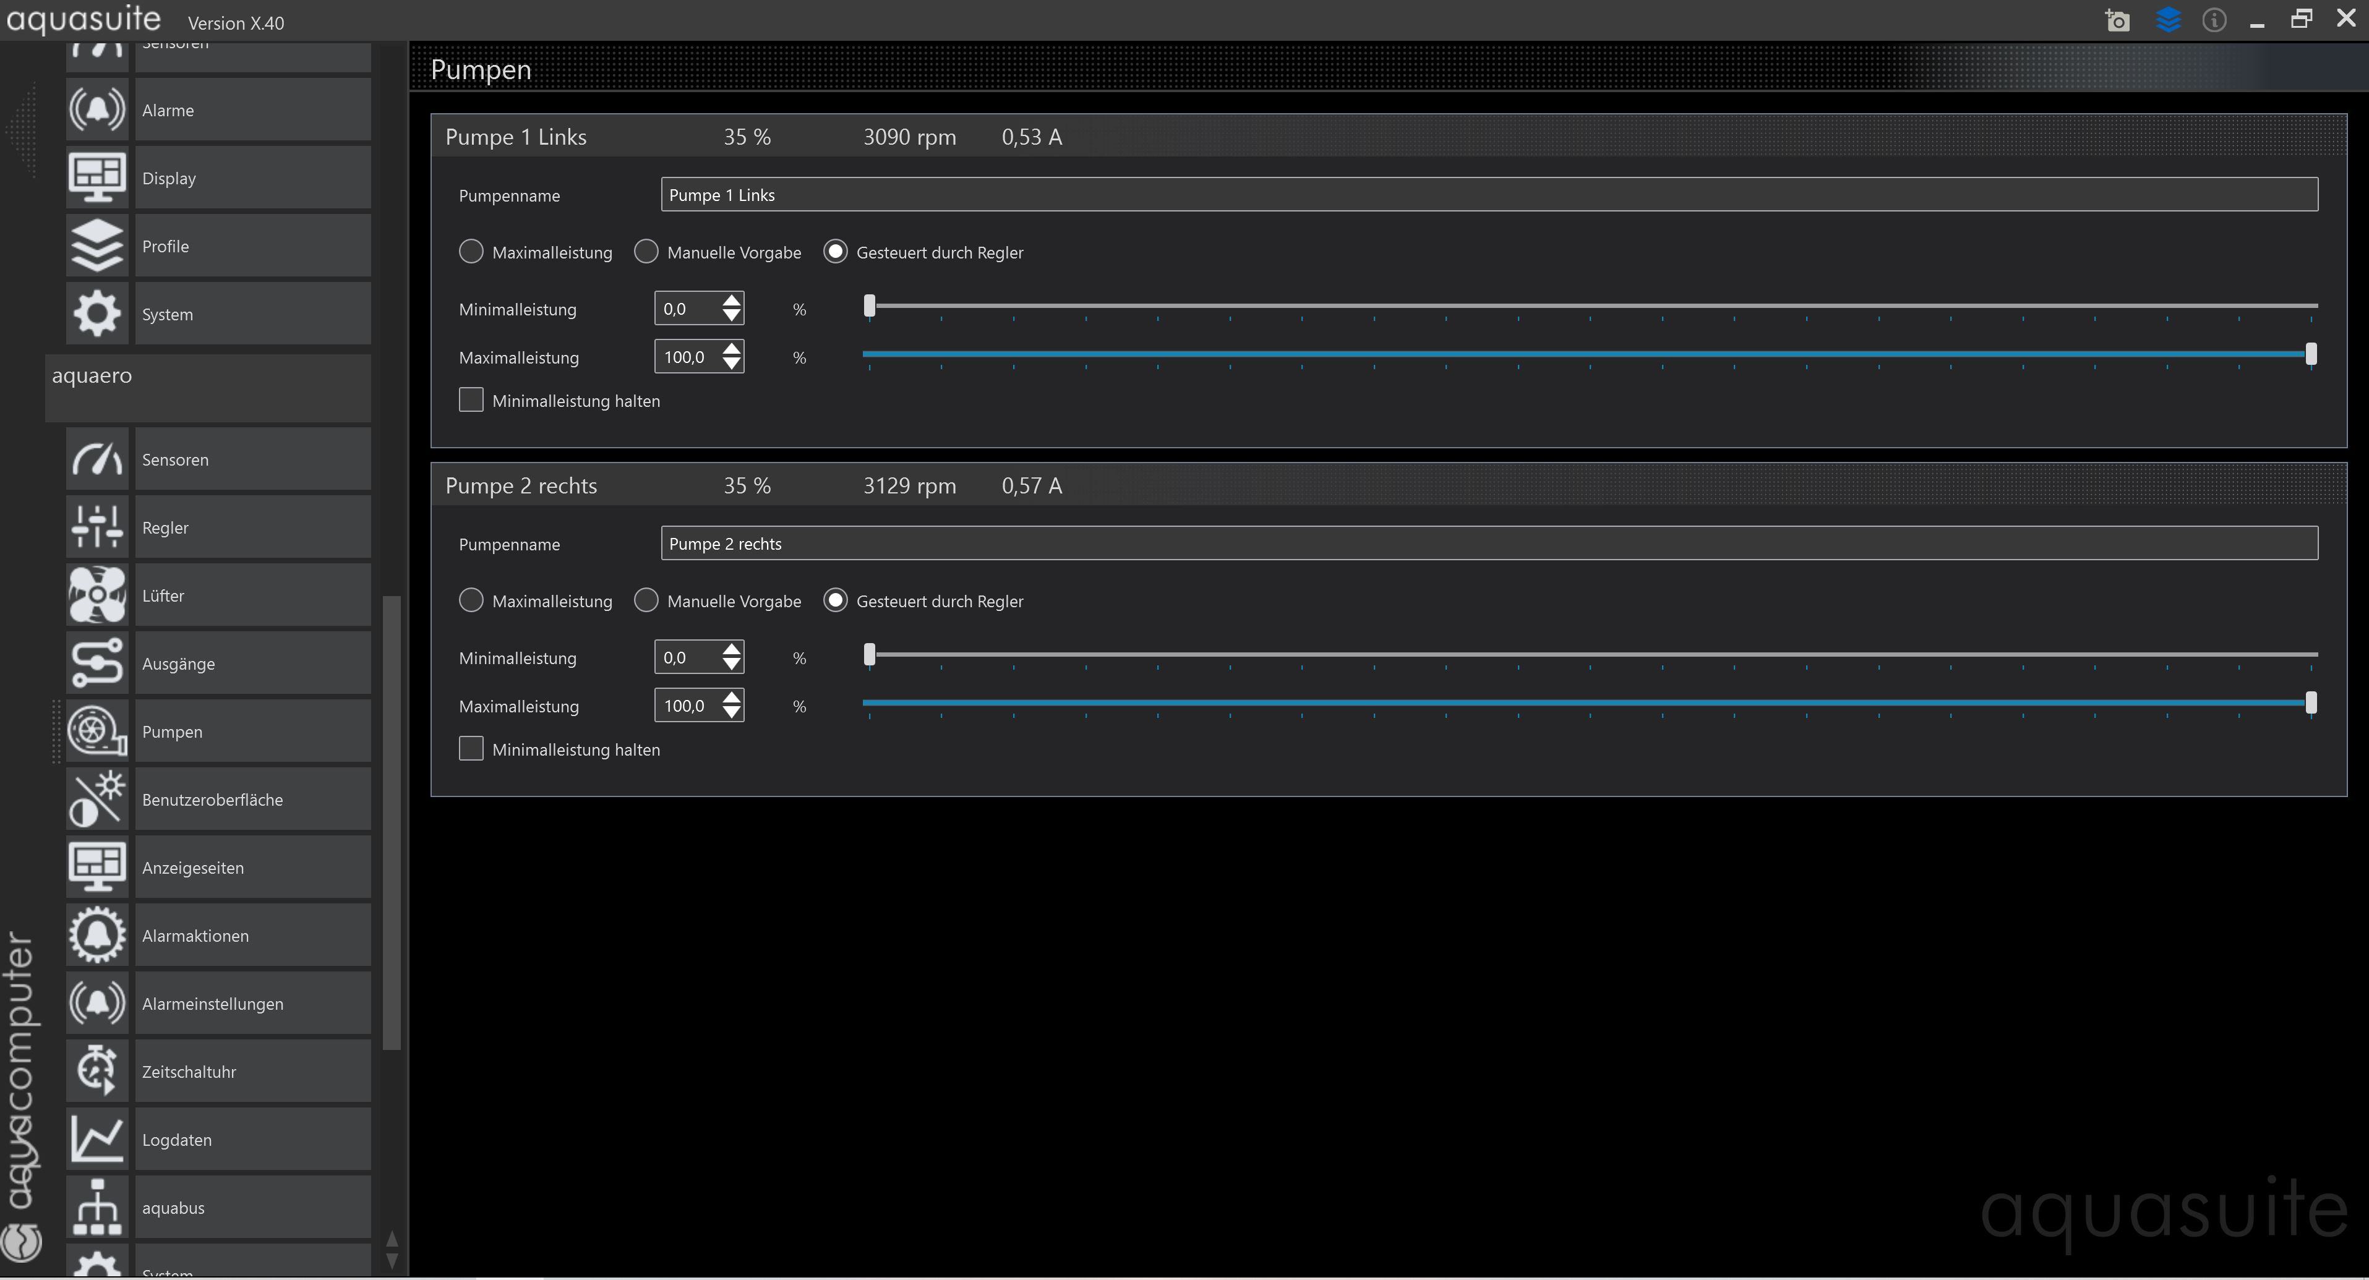Click the blue layers icon in title bar
2369x1280 pixels.
(x=2167, y=19)
